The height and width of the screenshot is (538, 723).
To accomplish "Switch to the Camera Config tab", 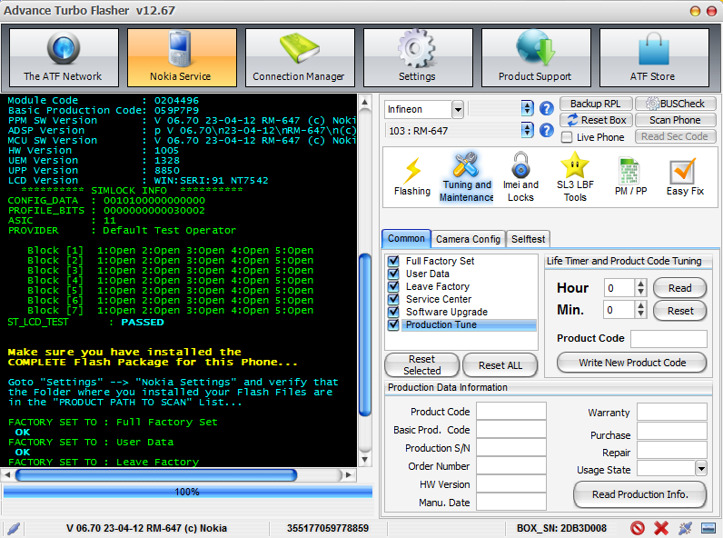I will point(468,239).
